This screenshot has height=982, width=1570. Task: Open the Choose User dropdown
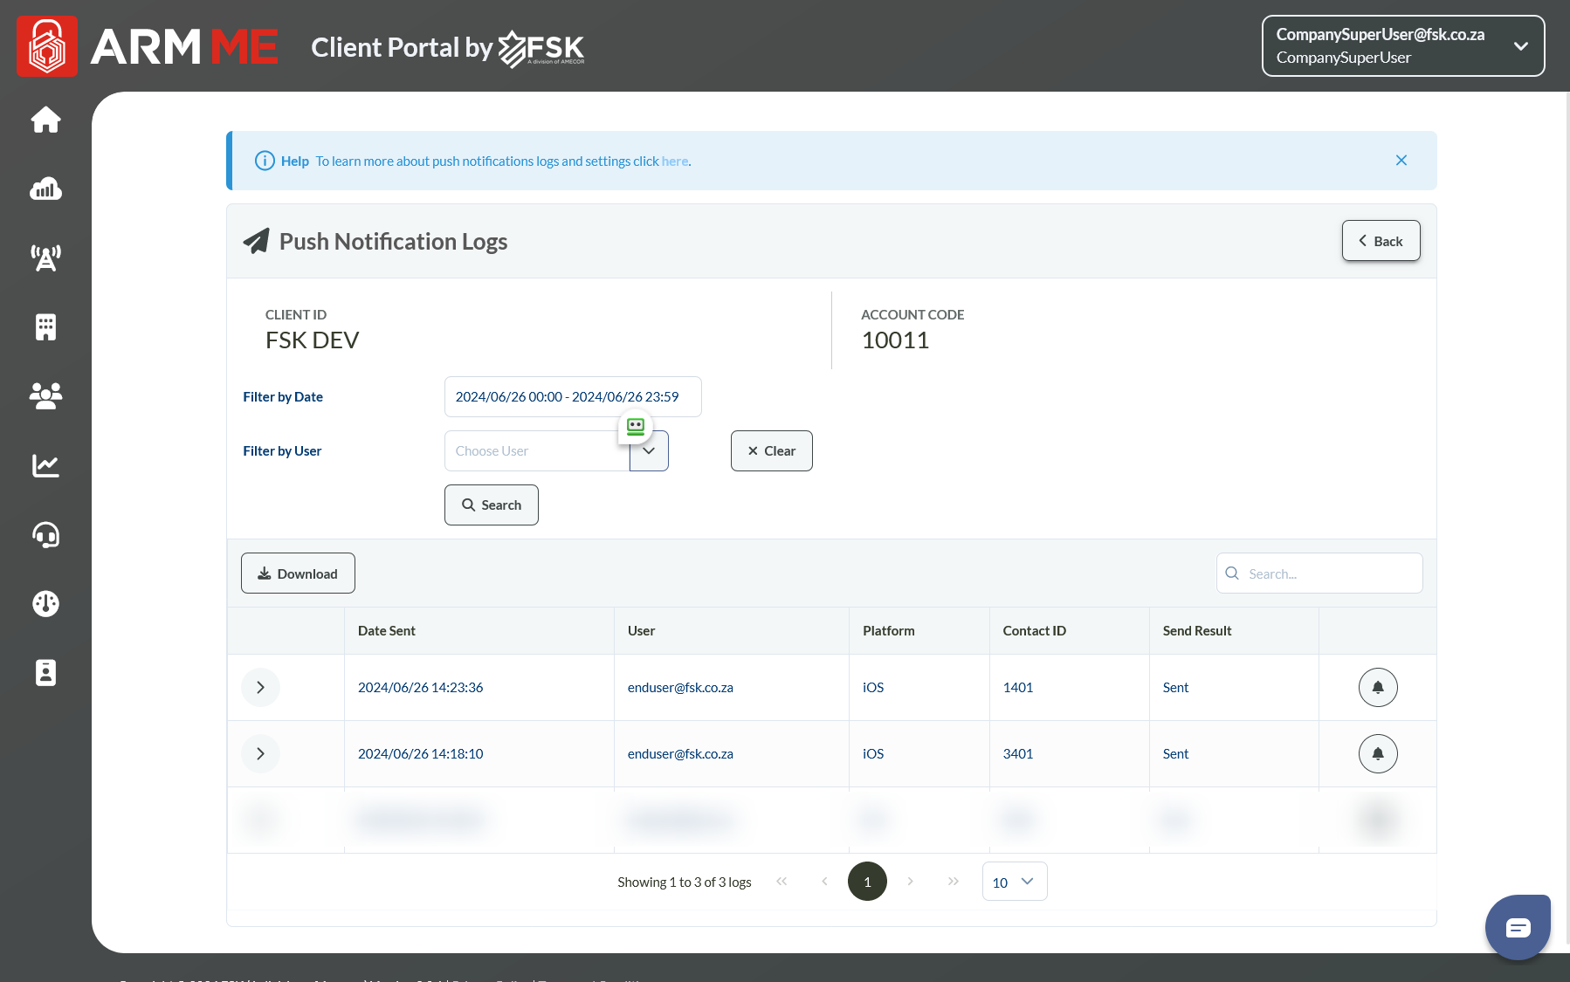pos(648,451)
